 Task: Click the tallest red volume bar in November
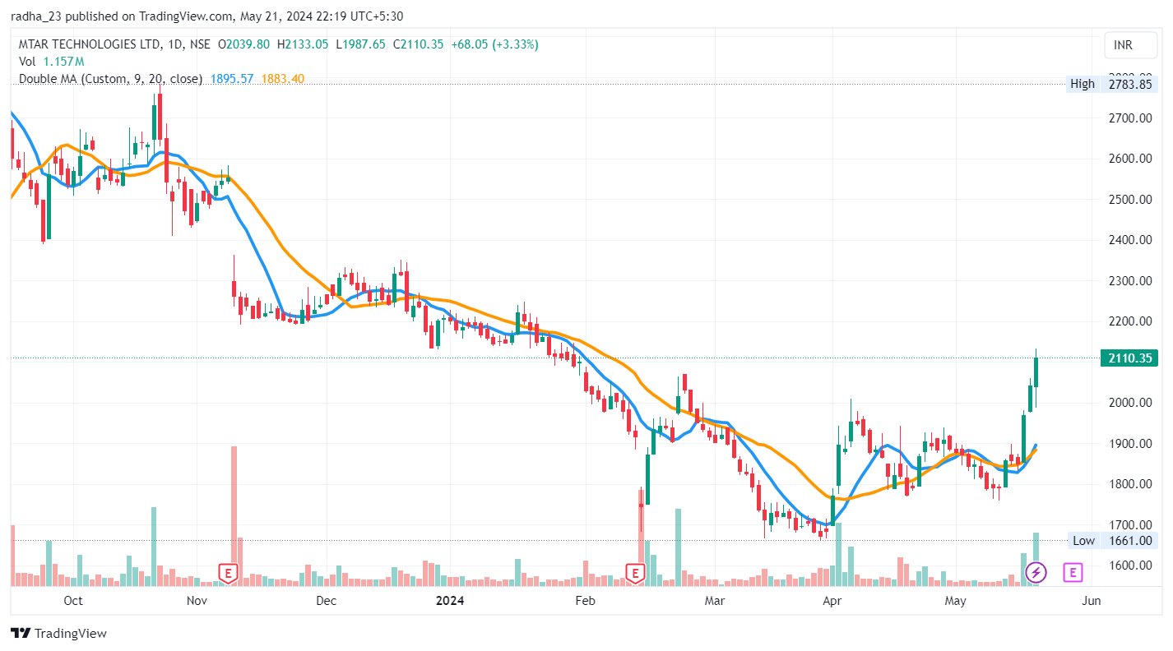(x=234, y=516)
